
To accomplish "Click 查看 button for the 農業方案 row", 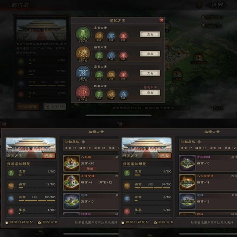I will click(150, 34).
